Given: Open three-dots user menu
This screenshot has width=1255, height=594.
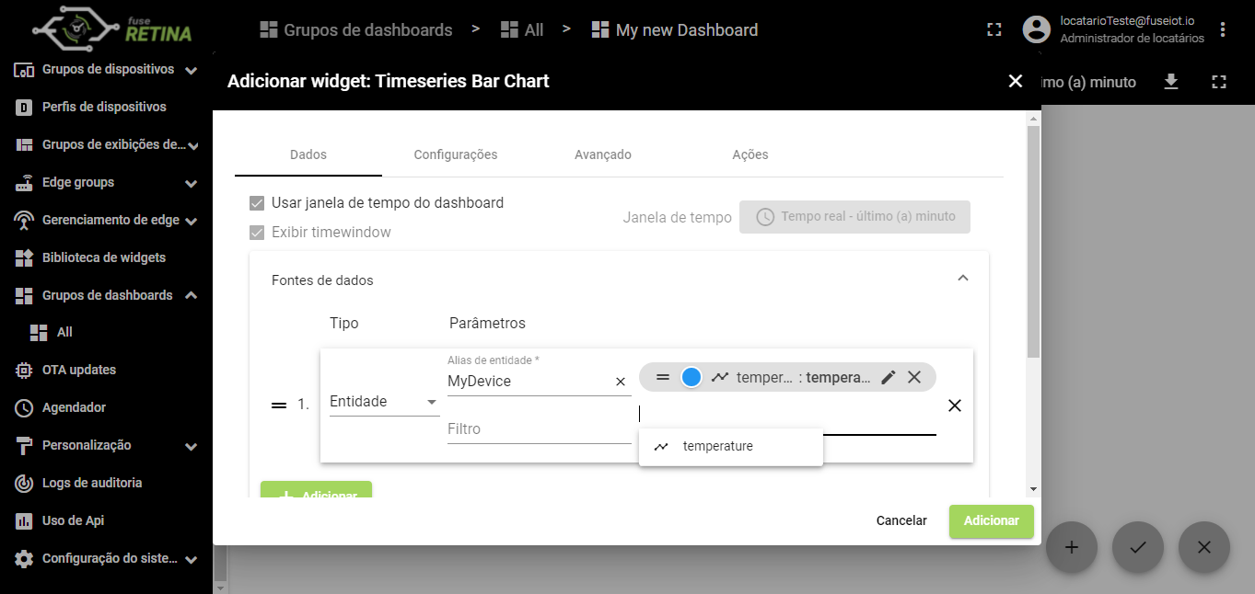Looking at the screenshot, I should (x=1223, y=29).
